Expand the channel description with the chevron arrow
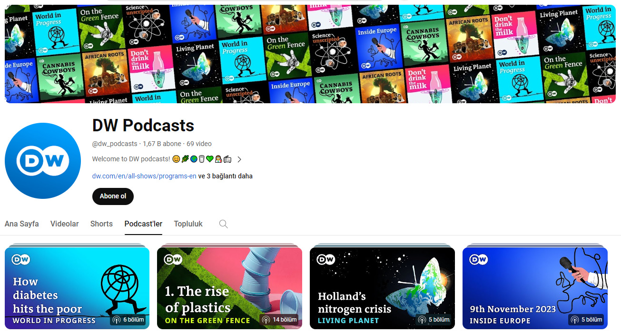 [239, 159]
